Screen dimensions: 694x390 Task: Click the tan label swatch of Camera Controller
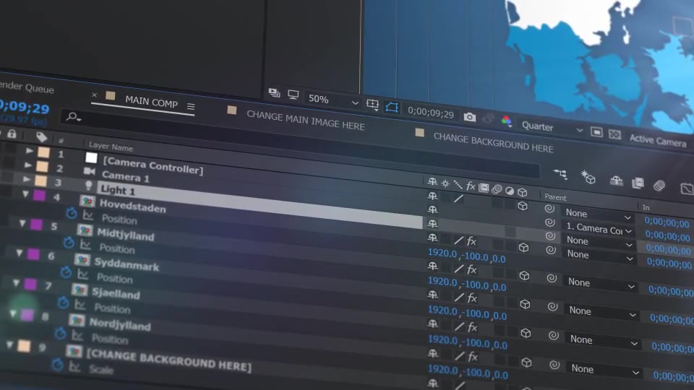pyautogui.click(x=43, y=152)
